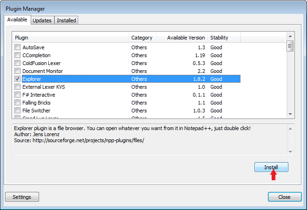307x210 pixels.
Task: Sort by Available Version column header
Action: [x=182, y=38]
